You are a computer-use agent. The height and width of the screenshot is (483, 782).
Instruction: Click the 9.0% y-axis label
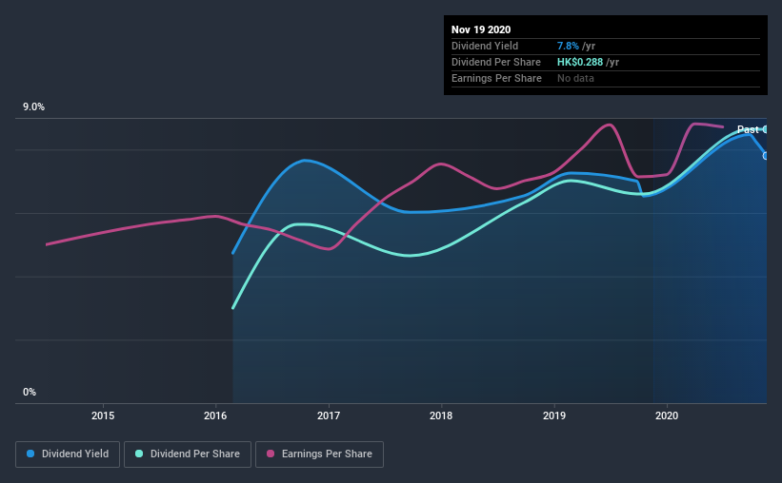pyautogui.click(x=33, y=107)
